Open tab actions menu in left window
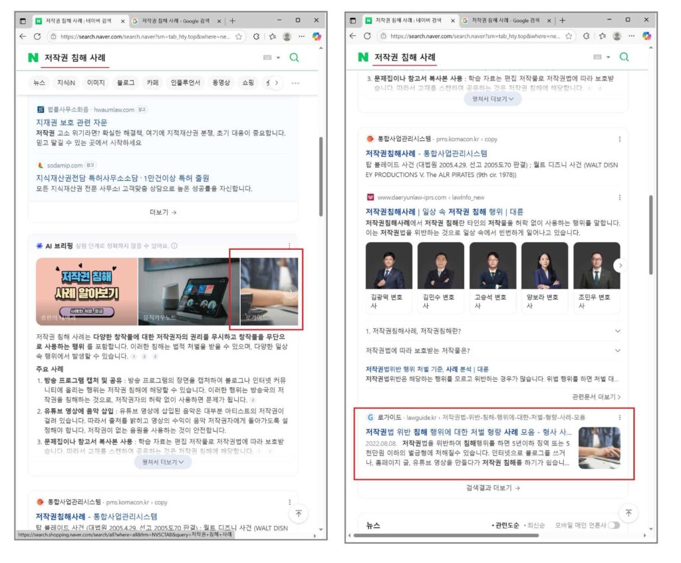 (23, 21)
